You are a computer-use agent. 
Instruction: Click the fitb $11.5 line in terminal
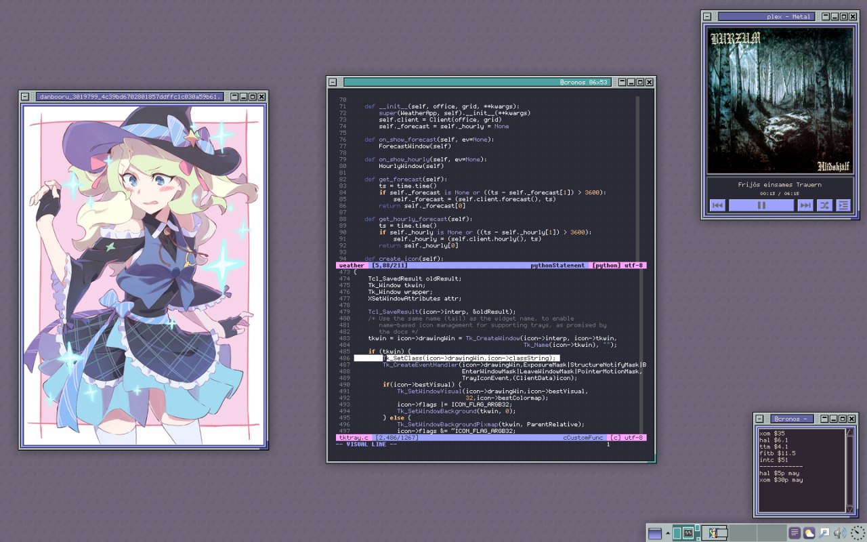(x=778, y=453)
